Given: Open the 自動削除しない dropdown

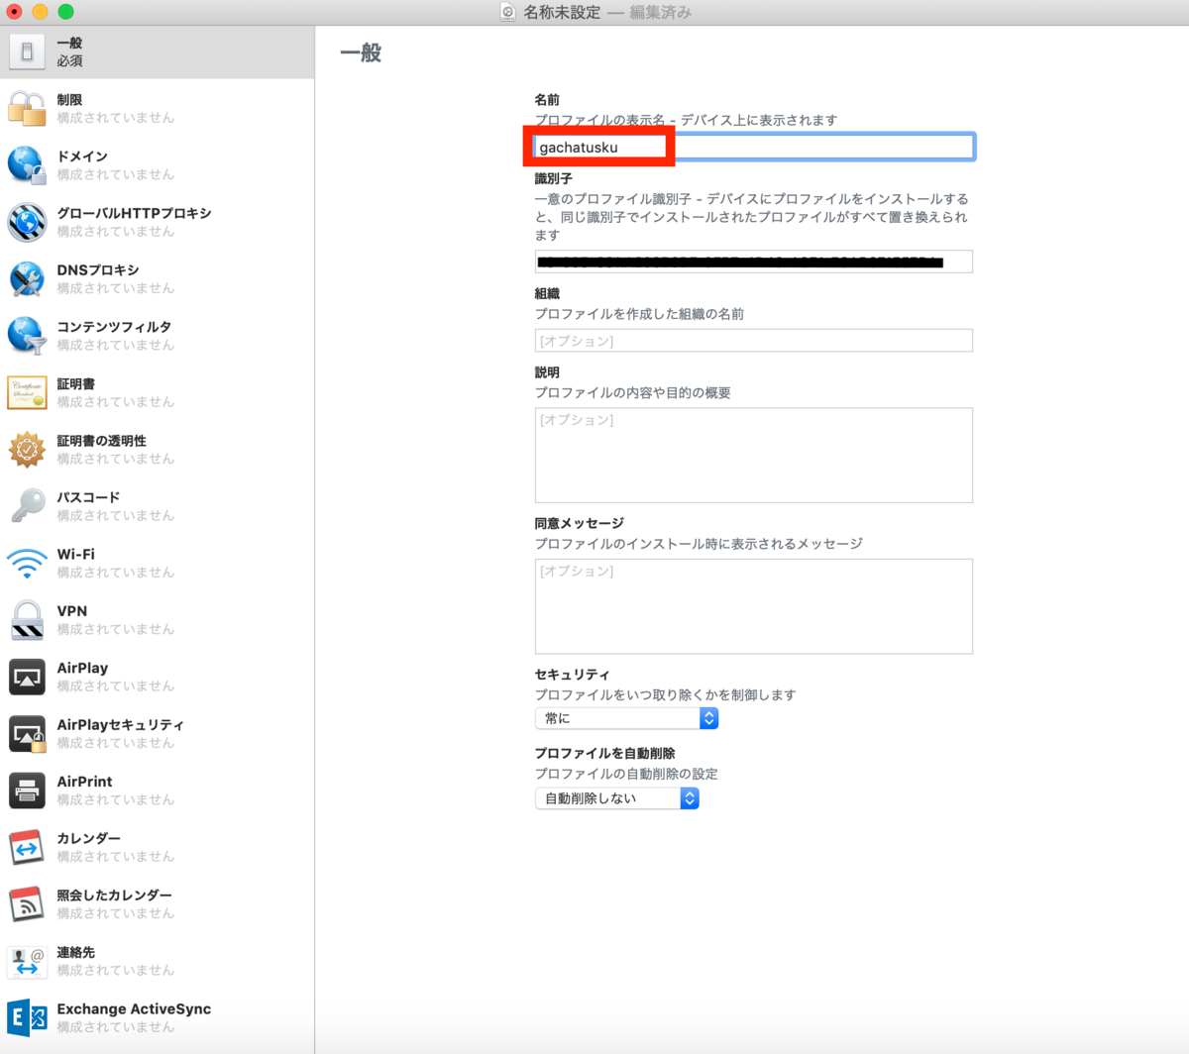Looking at the screenshot, I should 616,797.
